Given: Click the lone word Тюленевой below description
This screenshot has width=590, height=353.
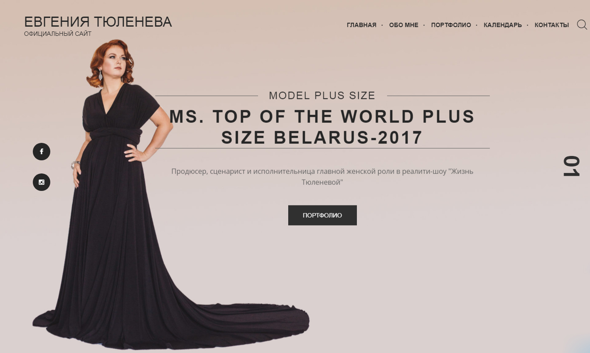Looking at the screenshot, I should pos(322,182).
